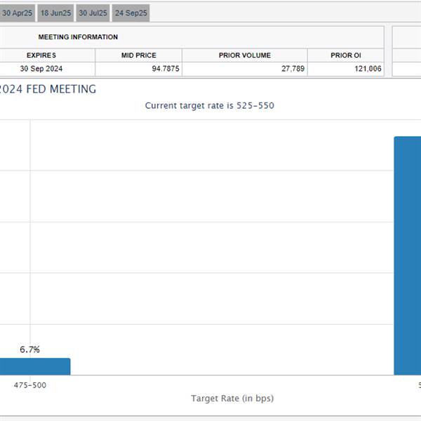421x421 pixels.
Task: Click the tall blue bar on the right
Action: pyautogui.click(x=407, y=255)
